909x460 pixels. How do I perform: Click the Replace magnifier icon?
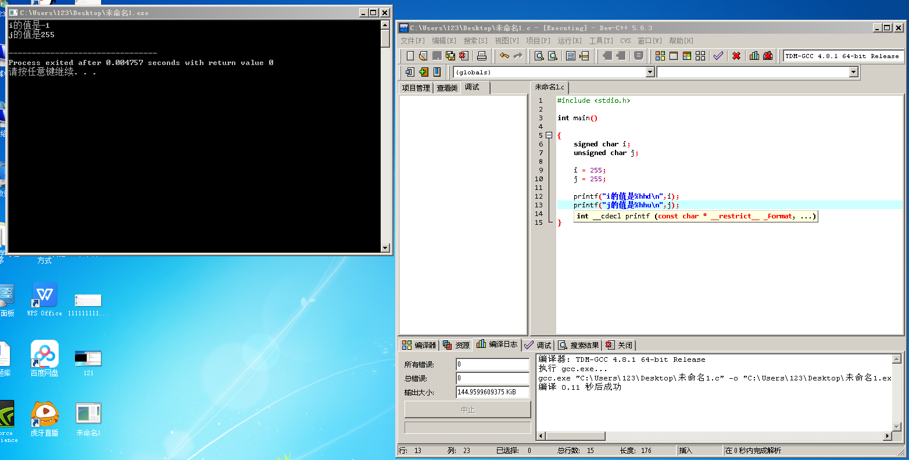553,56
